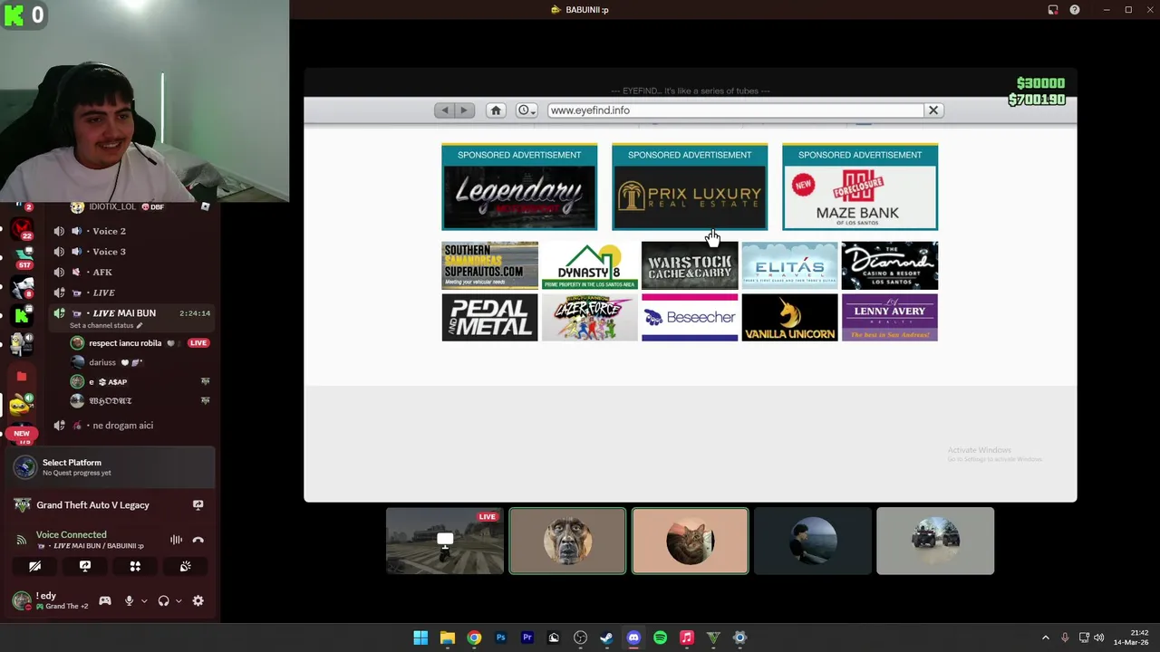Open Discord user settings gear

(x=198, y=600)
